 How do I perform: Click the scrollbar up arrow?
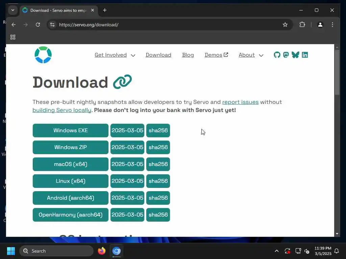[337, 47]
